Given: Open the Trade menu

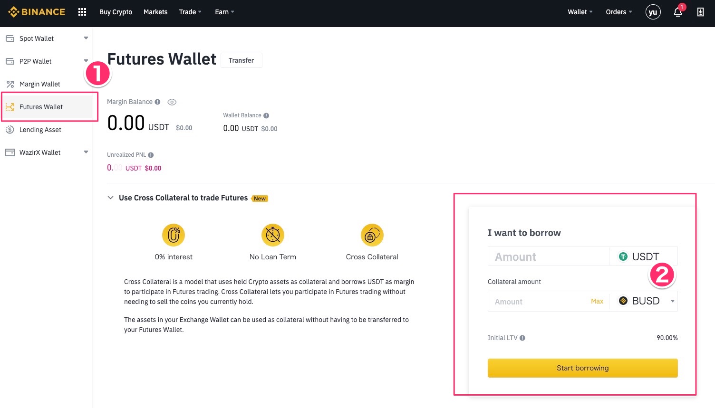Looking at the screenshot, I should (x=190, y=12).
